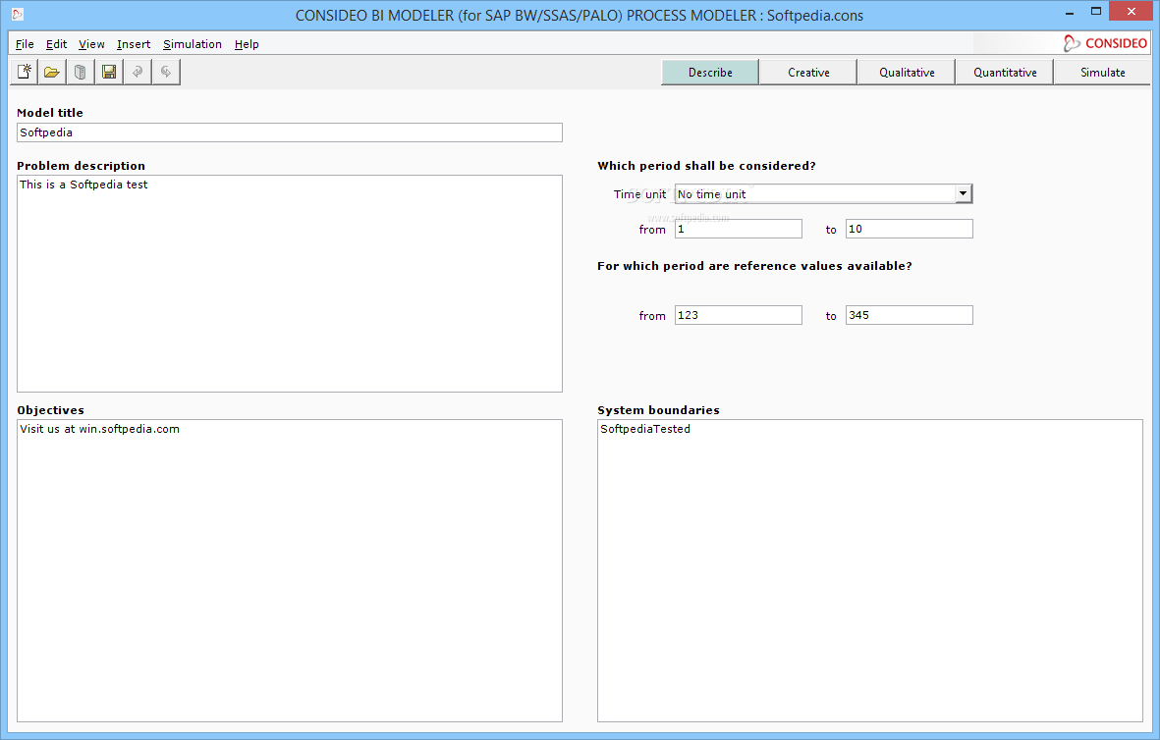The width and height of the screenshot is (1160, 740).
Task: Open the Edit menu
Action: pyautogui.click(x=56, y=44)
